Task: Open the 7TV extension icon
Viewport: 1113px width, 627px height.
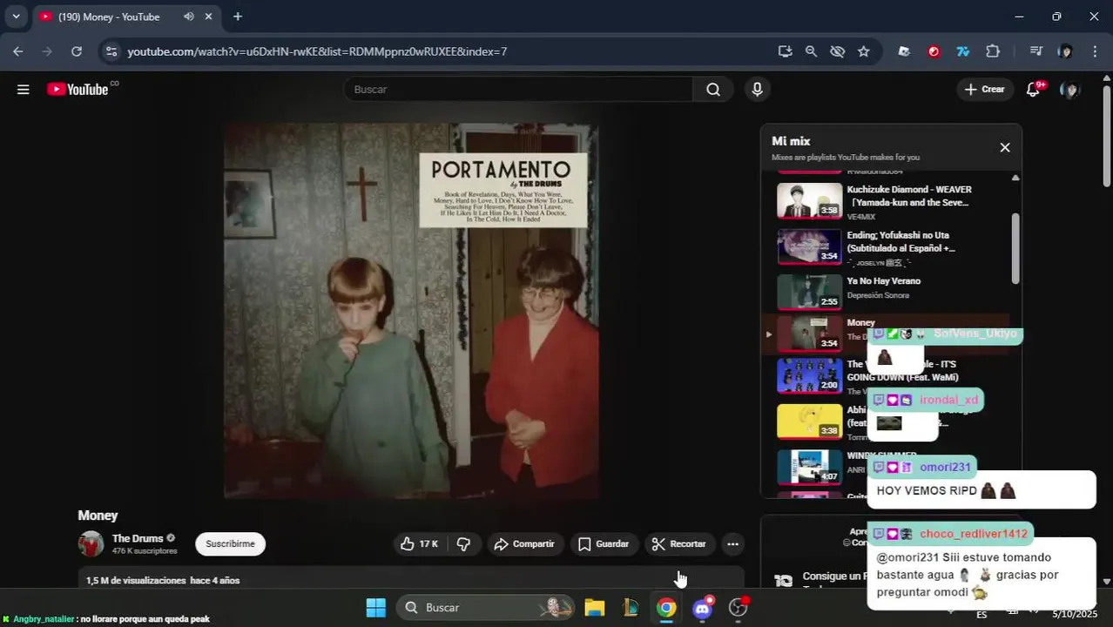Action: click(963, 51)
